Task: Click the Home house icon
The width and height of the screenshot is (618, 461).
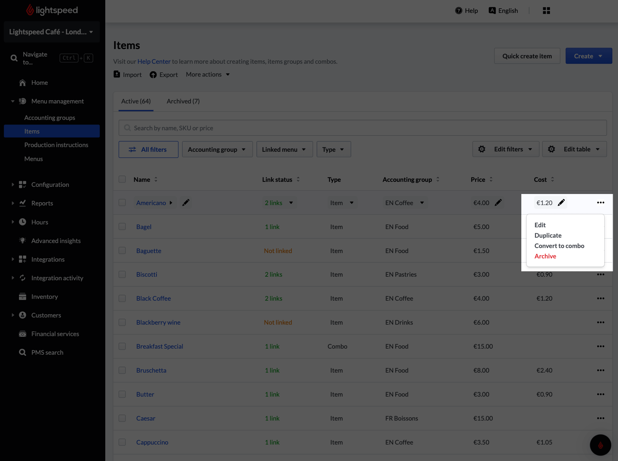Action: (x=23, y=83)
